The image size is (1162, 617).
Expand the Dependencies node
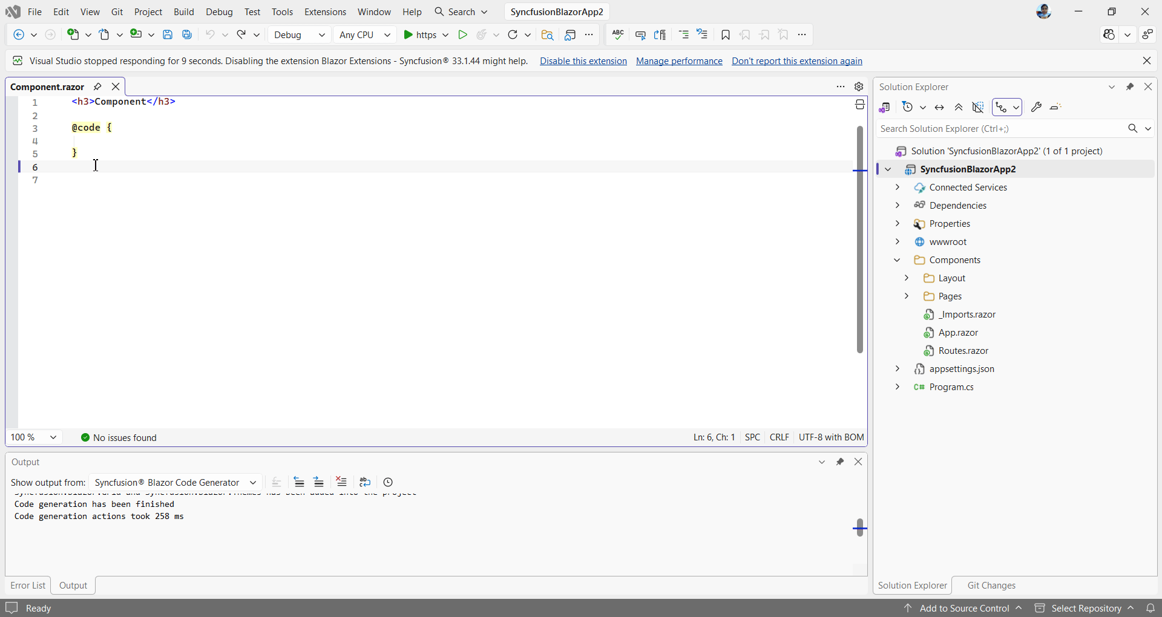click(898, 206)
